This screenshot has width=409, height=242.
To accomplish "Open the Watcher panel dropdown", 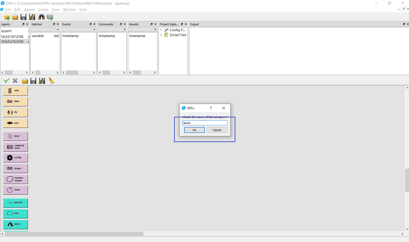I will pyautogui.click(x=58, y=30).
